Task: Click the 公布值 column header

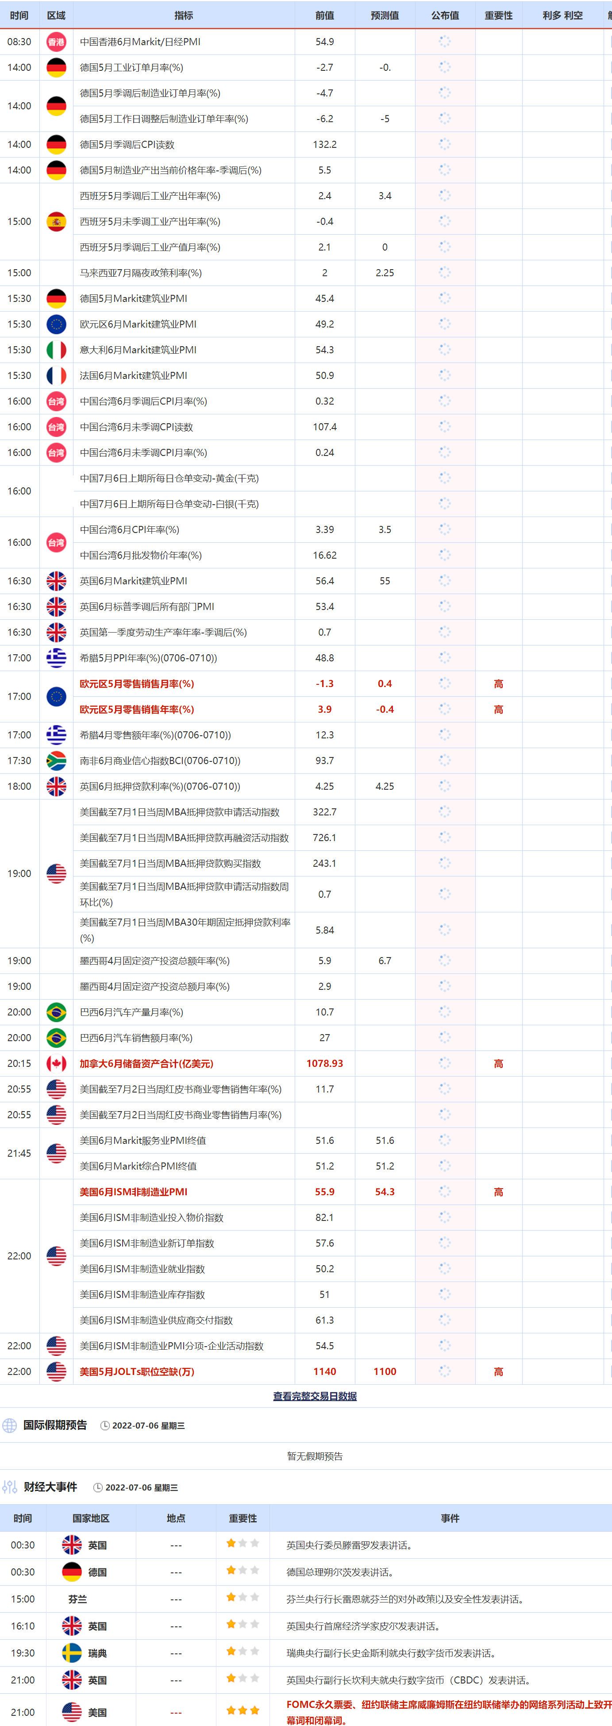Action: 445,15
